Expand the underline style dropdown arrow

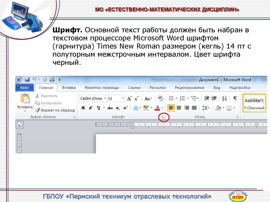[x=104, y=108]
